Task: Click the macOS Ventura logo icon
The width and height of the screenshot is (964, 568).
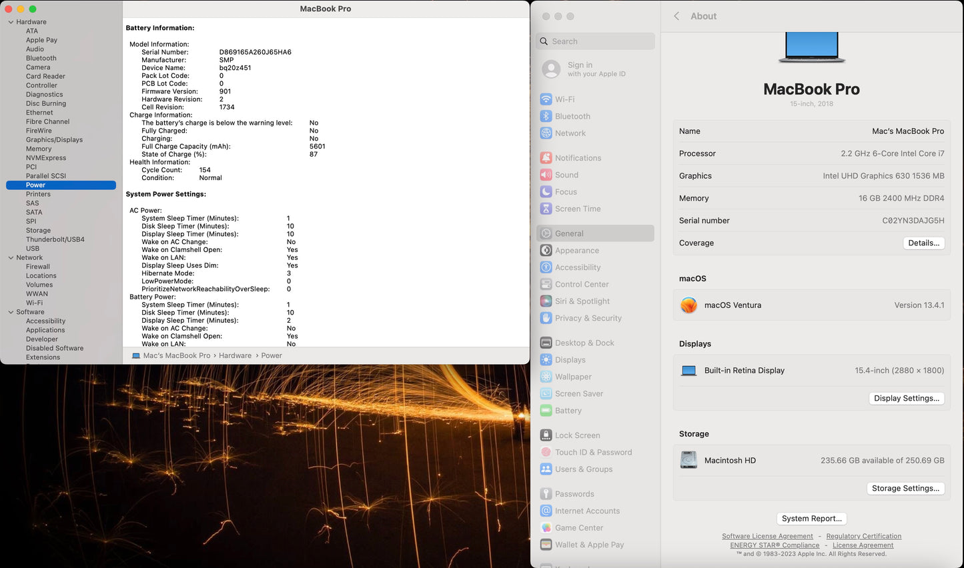Action: pyautogui.click(x=688, y=305)
